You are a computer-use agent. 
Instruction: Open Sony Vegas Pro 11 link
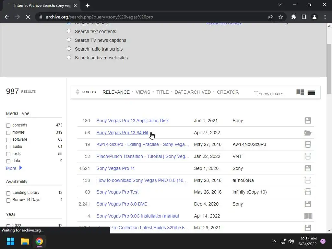tap(116, 168)
